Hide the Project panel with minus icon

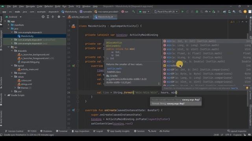[x=64, y=17]
